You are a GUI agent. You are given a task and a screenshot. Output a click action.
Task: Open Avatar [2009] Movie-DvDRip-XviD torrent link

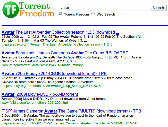pos(40,94)
